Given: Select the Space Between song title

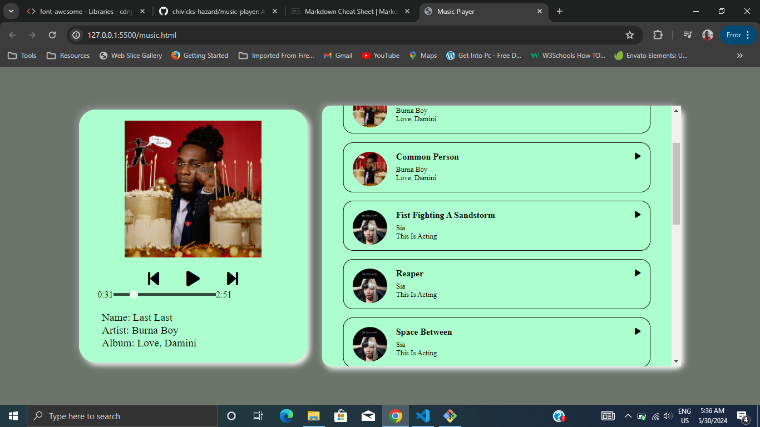Looking at the screenshot, I should click(x=424, y=332).
